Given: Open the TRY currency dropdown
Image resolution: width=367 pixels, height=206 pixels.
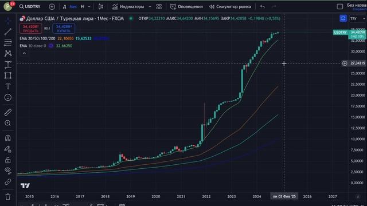Looking at the screenshot, I should pyautogui.click(x=357, y=19).
